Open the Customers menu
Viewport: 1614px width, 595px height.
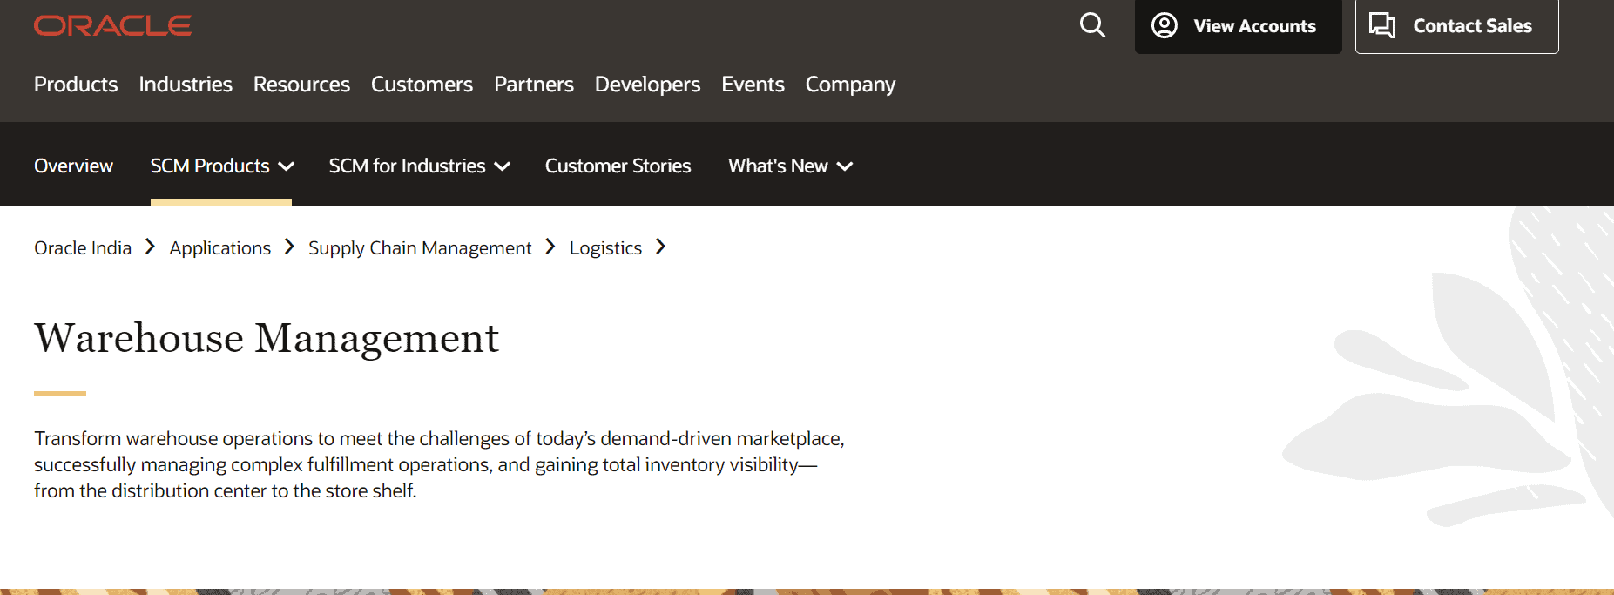point(422,85)
